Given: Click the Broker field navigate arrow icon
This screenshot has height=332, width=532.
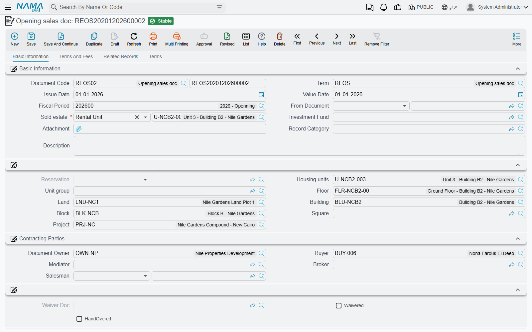Looking at the screenshot, I should [512, 265].
